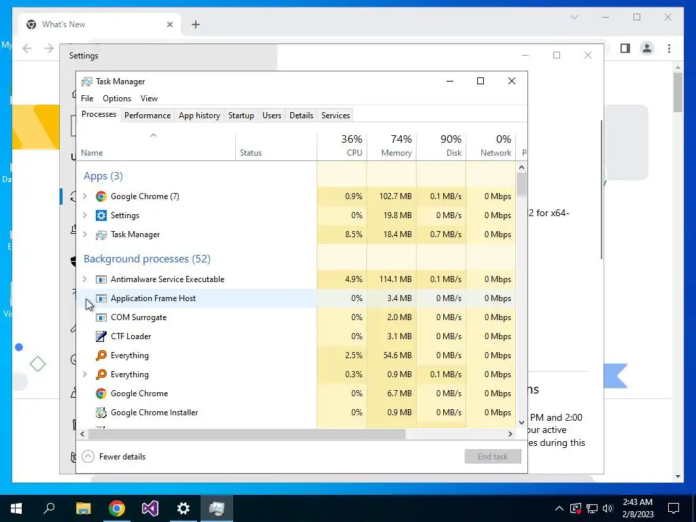Open the View menu in Task Manager
Screen dimensions: 696x522
coord(149,99)
